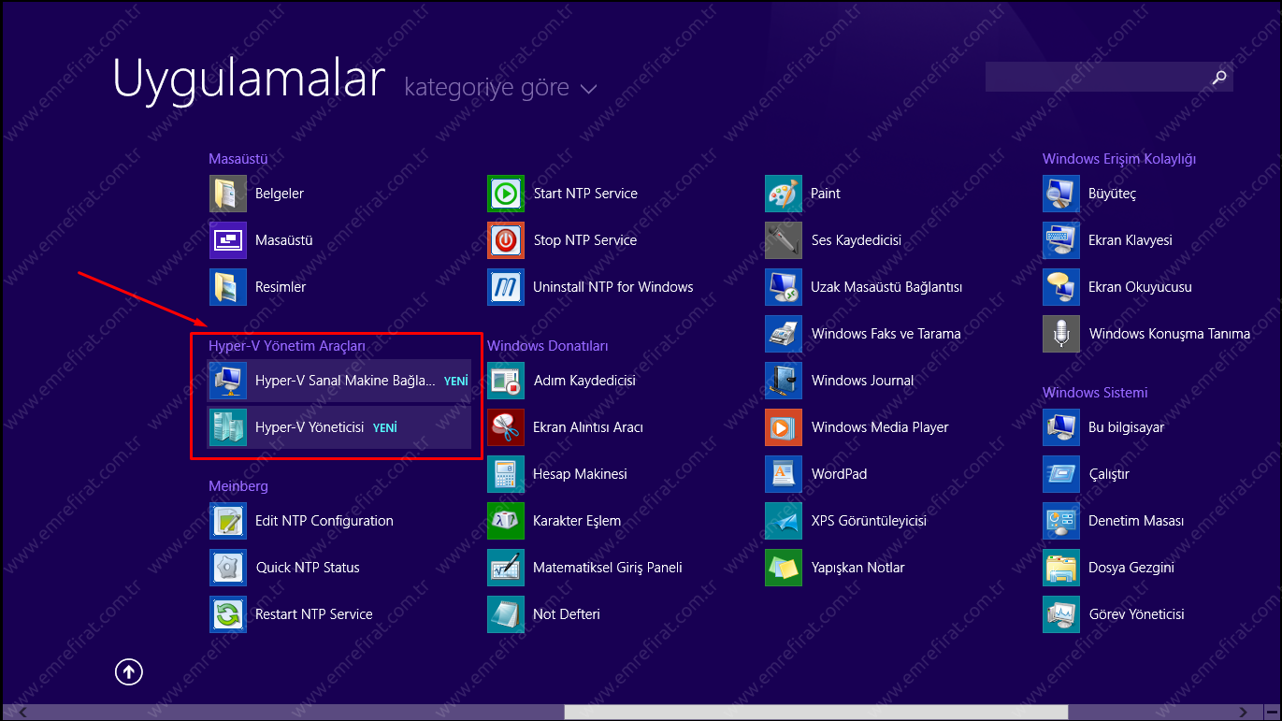Click the up arrow to return to Start
Screen dimensions: 1282x721
(129, 671)
